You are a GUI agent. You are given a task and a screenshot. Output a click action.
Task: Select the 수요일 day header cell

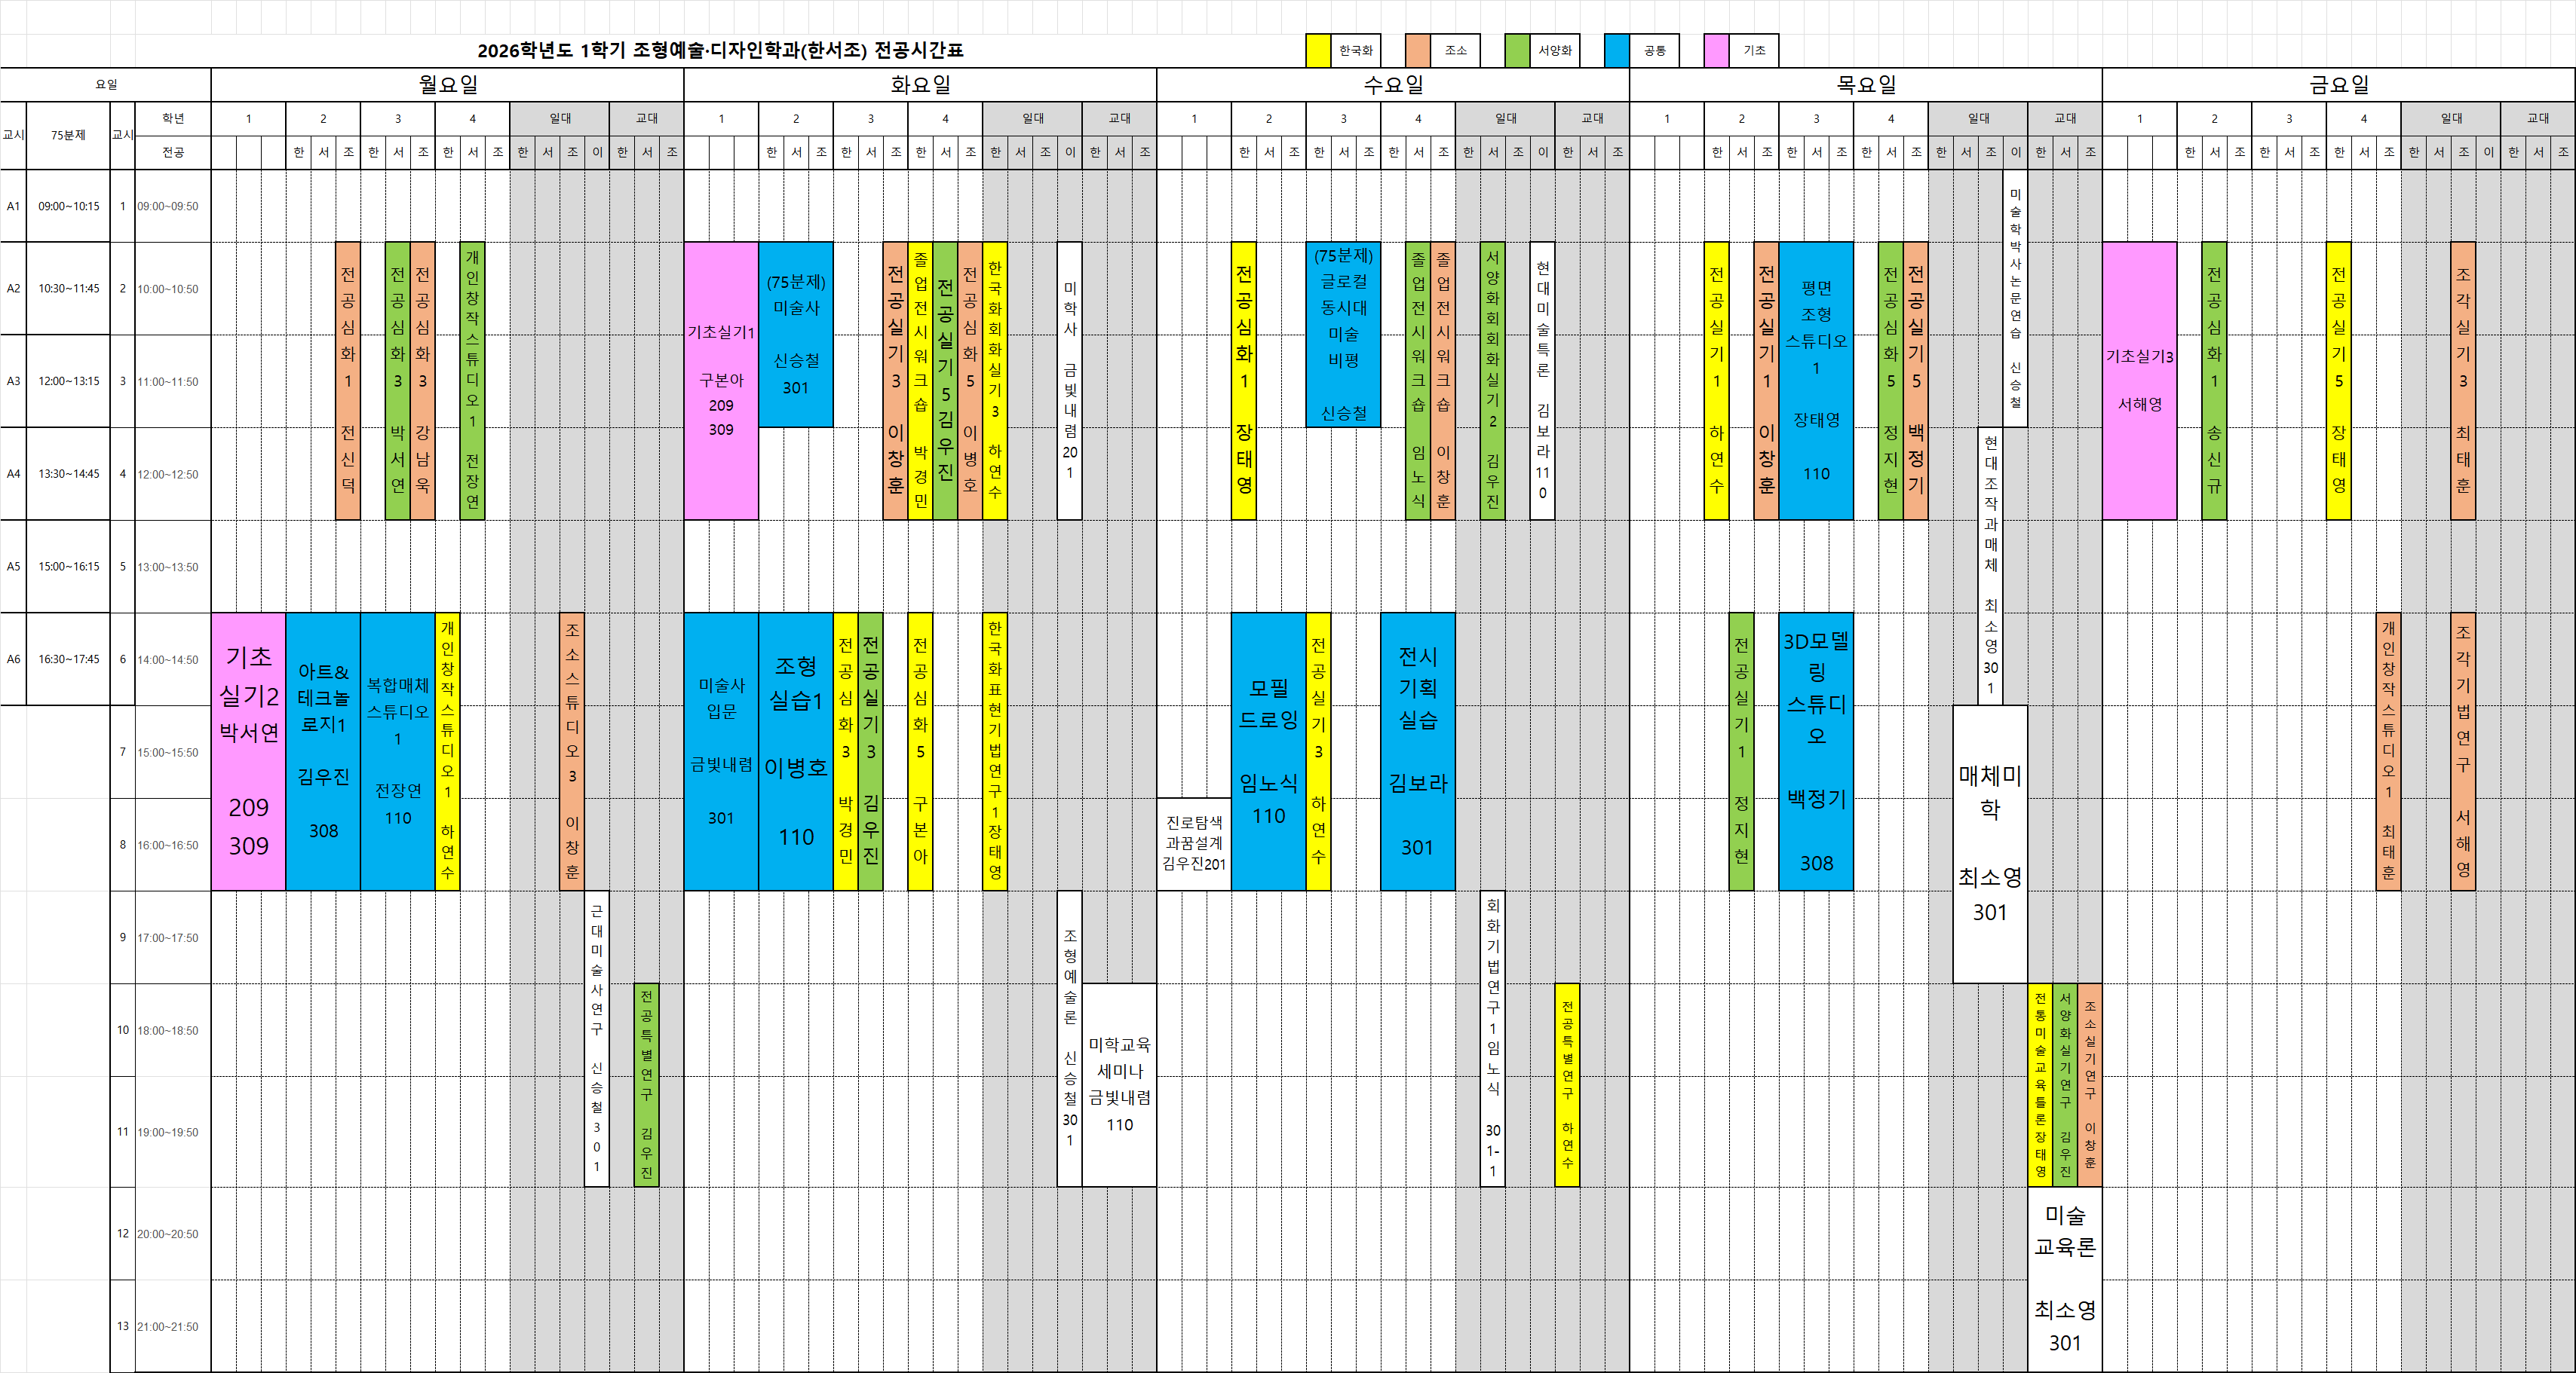1393,85
